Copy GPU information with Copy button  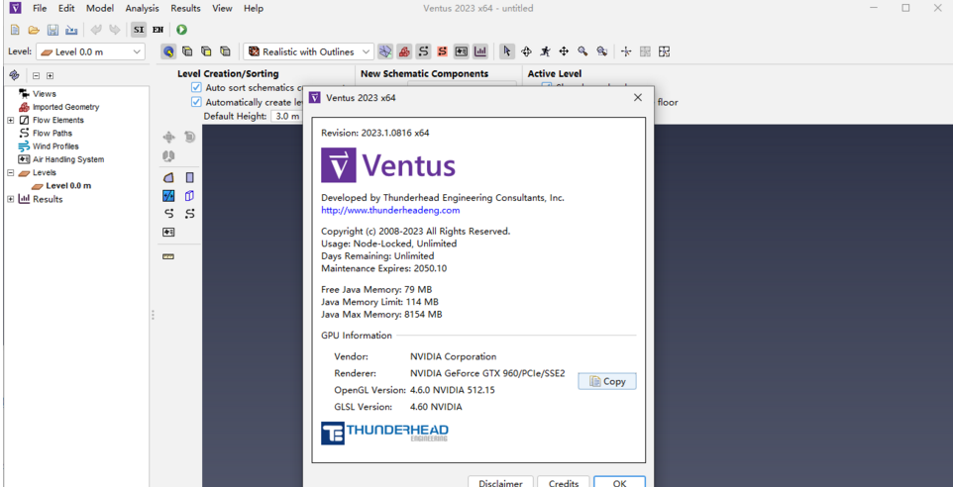606,381
